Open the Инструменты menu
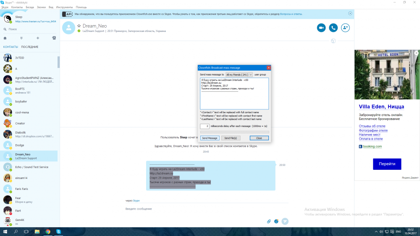This screenshot has height=236, width=420. point(64,7)
